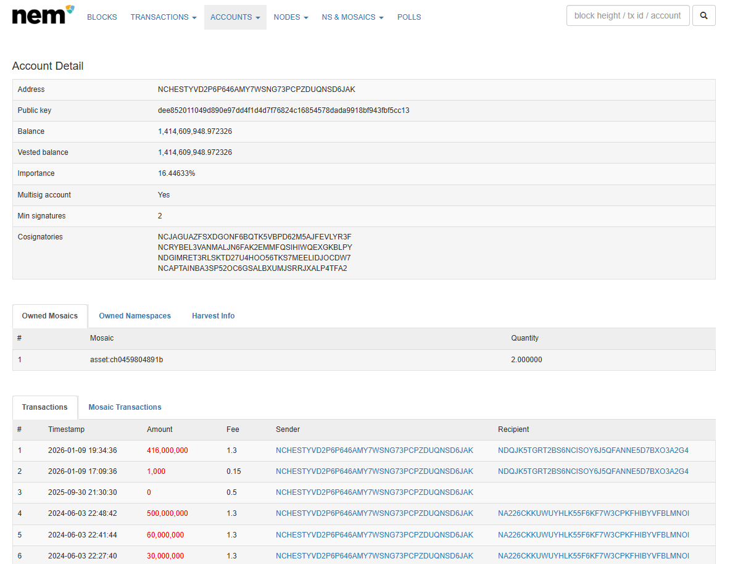730x564 pixels.
Task: Click the NEM logo
Action: [x=38, y=15]
